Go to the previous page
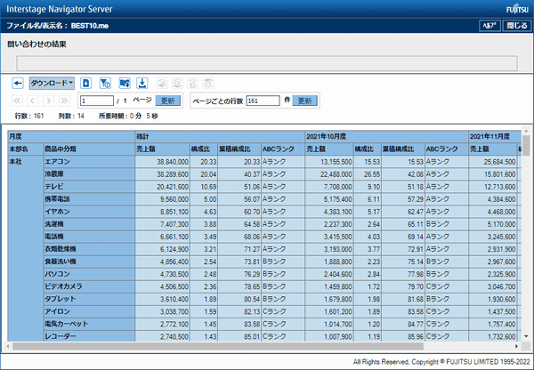The height and width of the screenshot is (370, 534). pyautogui.click(x=33, y=101)
